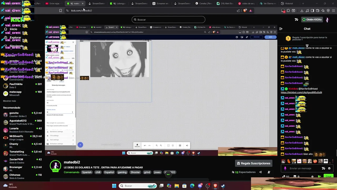Open the VPN shield icon in toolbar
The image size is (337, 190).
coord(328,11)
